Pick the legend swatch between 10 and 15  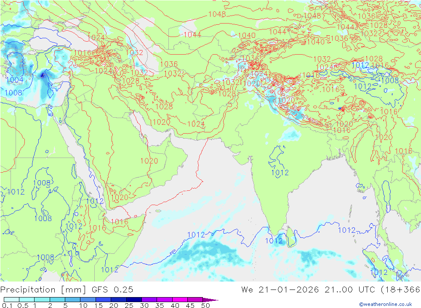(x=88, y=300)
